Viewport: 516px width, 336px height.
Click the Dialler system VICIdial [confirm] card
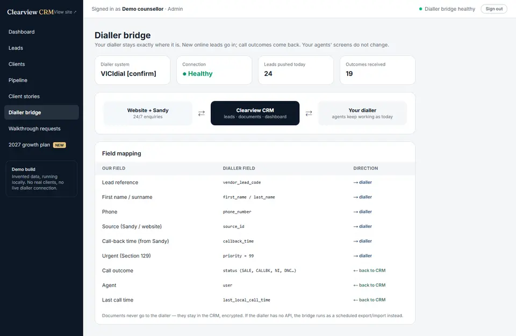pos(133,70)
